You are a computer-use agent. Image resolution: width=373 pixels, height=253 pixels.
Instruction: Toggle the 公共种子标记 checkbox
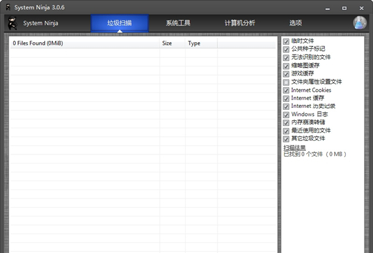pos(286,49)
